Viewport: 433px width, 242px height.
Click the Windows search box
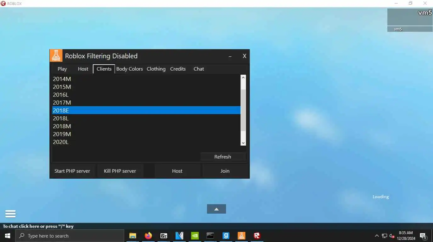[x=70, y=236]
